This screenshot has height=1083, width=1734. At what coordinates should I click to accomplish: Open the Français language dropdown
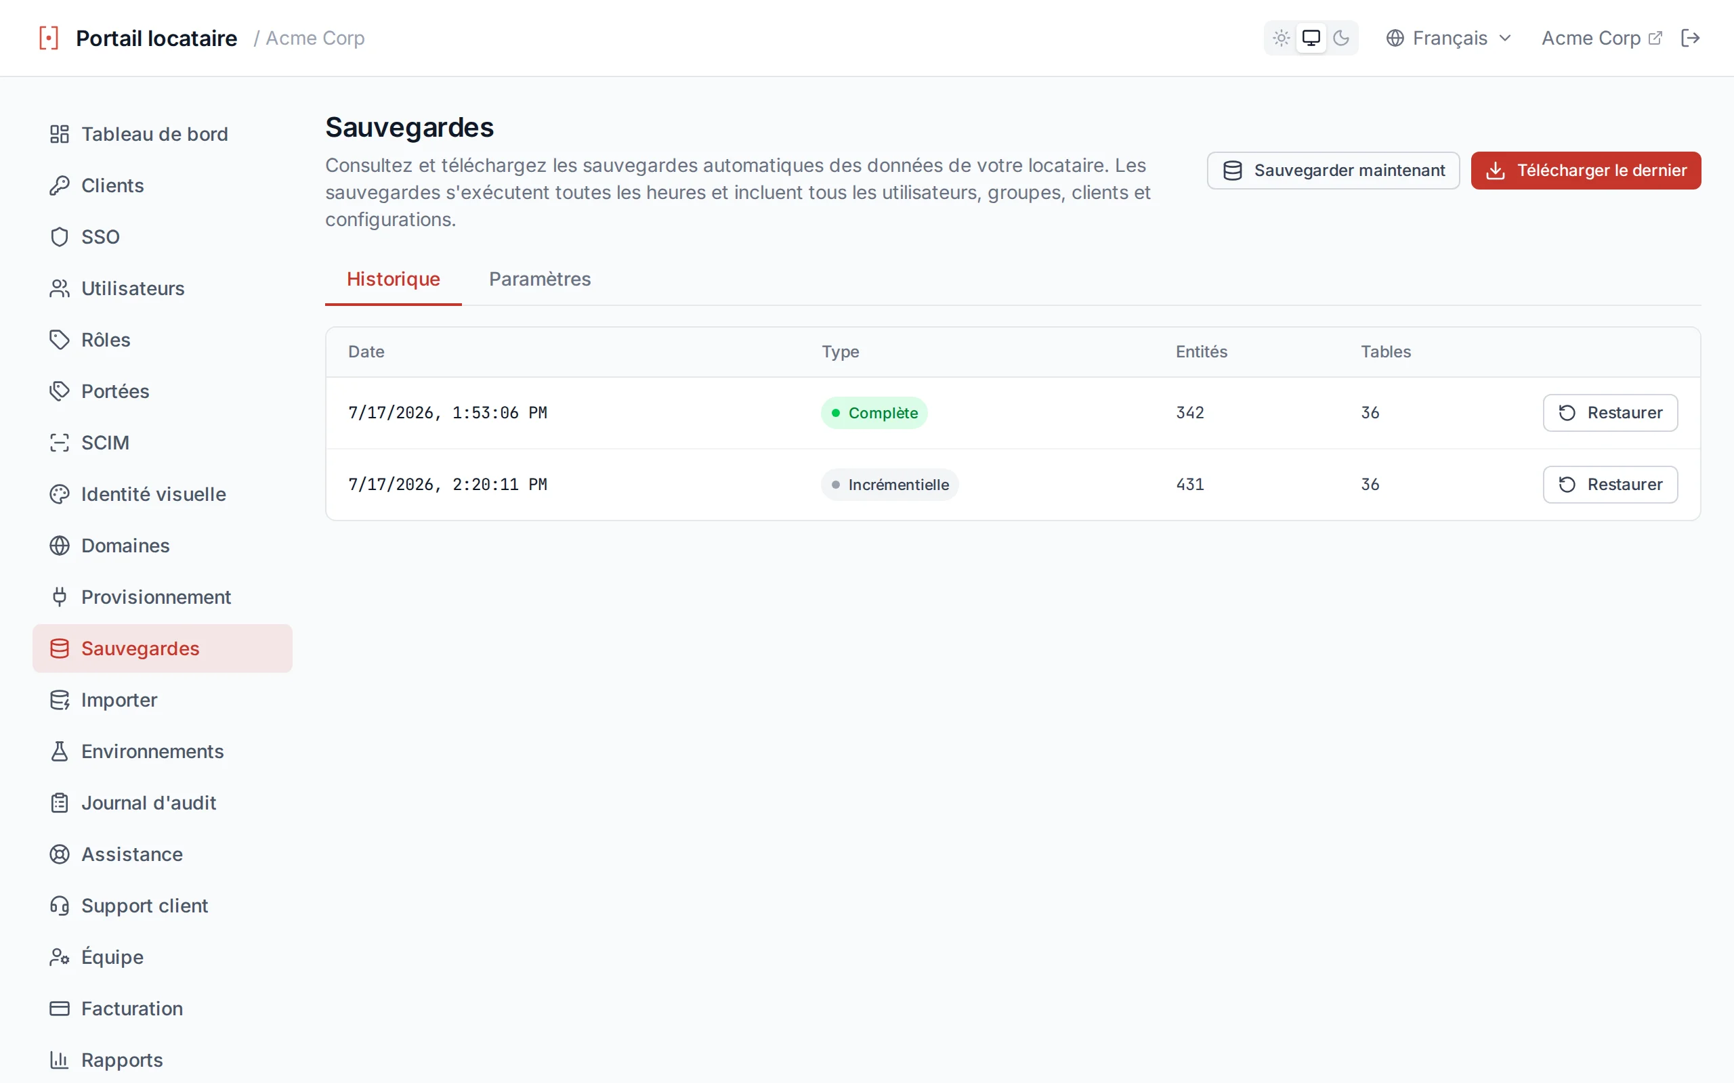pos(1449,38)
